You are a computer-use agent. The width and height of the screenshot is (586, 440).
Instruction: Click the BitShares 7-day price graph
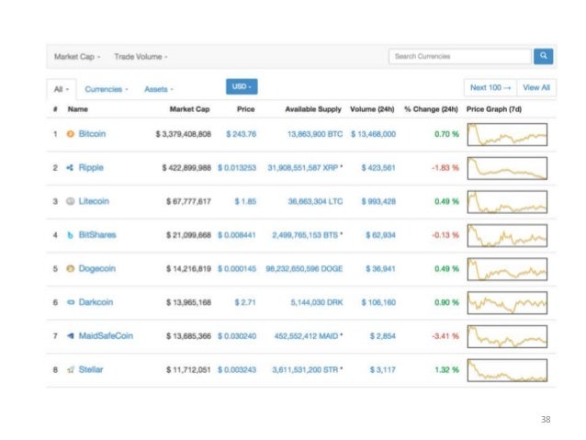[507, 235]
